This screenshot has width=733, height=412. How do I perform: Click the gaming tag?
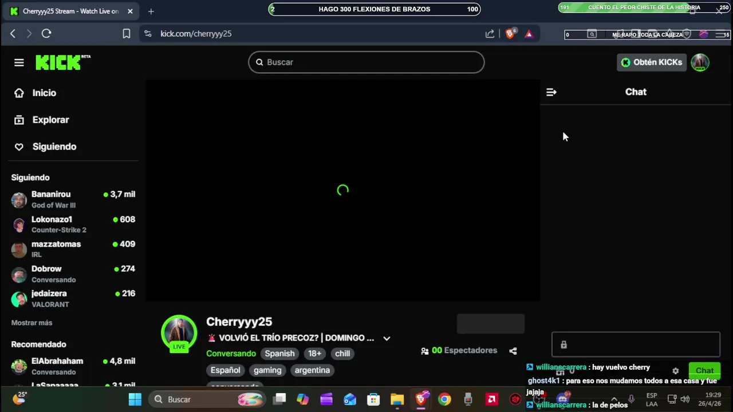267,370
